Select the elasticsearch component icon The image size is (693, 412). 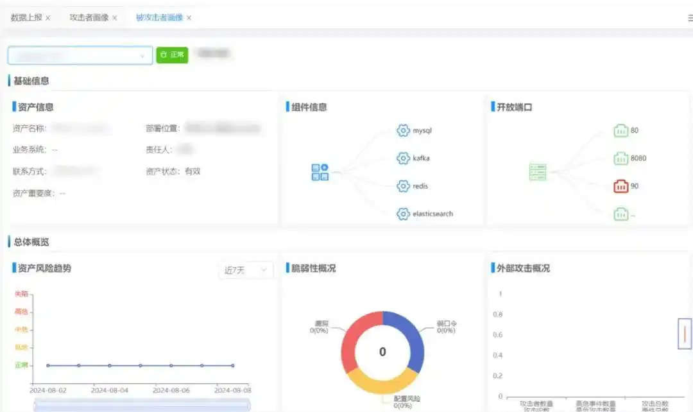[x=403, y=214]
